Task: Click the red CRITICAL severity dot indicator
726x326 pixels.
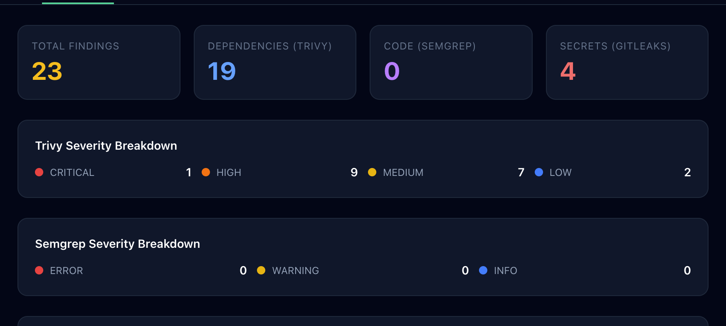Action: pyautogui.click(x=39, y=172)
